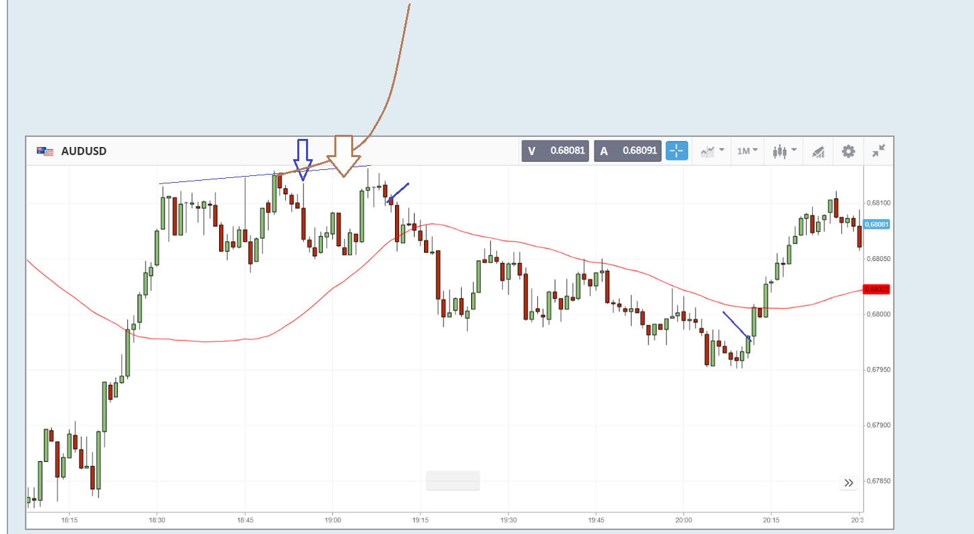
Task: Click the 19:30 time axis label
Action: pos(508,521)
